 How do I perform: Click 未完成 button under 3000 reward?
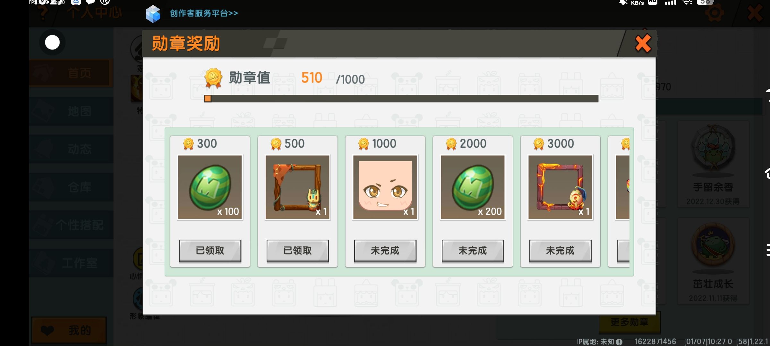pos(560,251)
